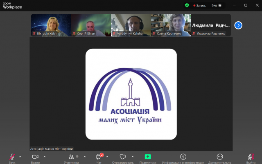Maximize the Zoom window
Screen dimensions: 262x164
pos(246,5)
